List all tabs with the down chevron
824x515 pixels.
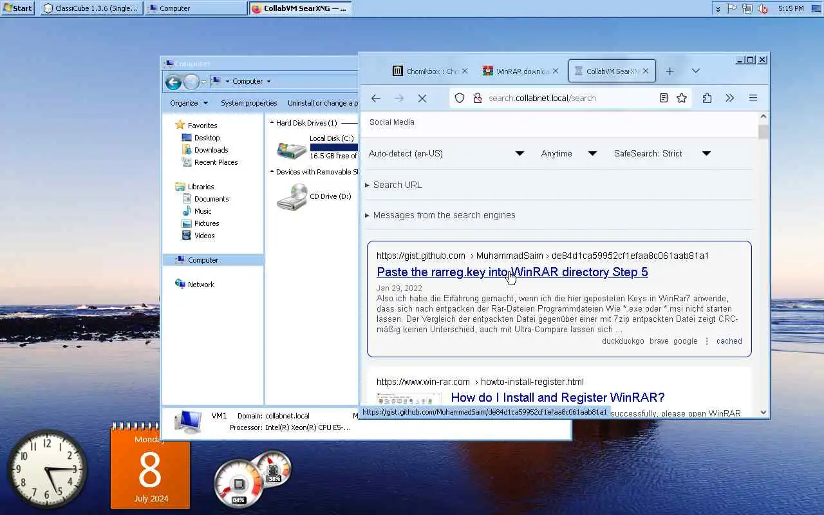pyautogui.click(x=695, y=71)
